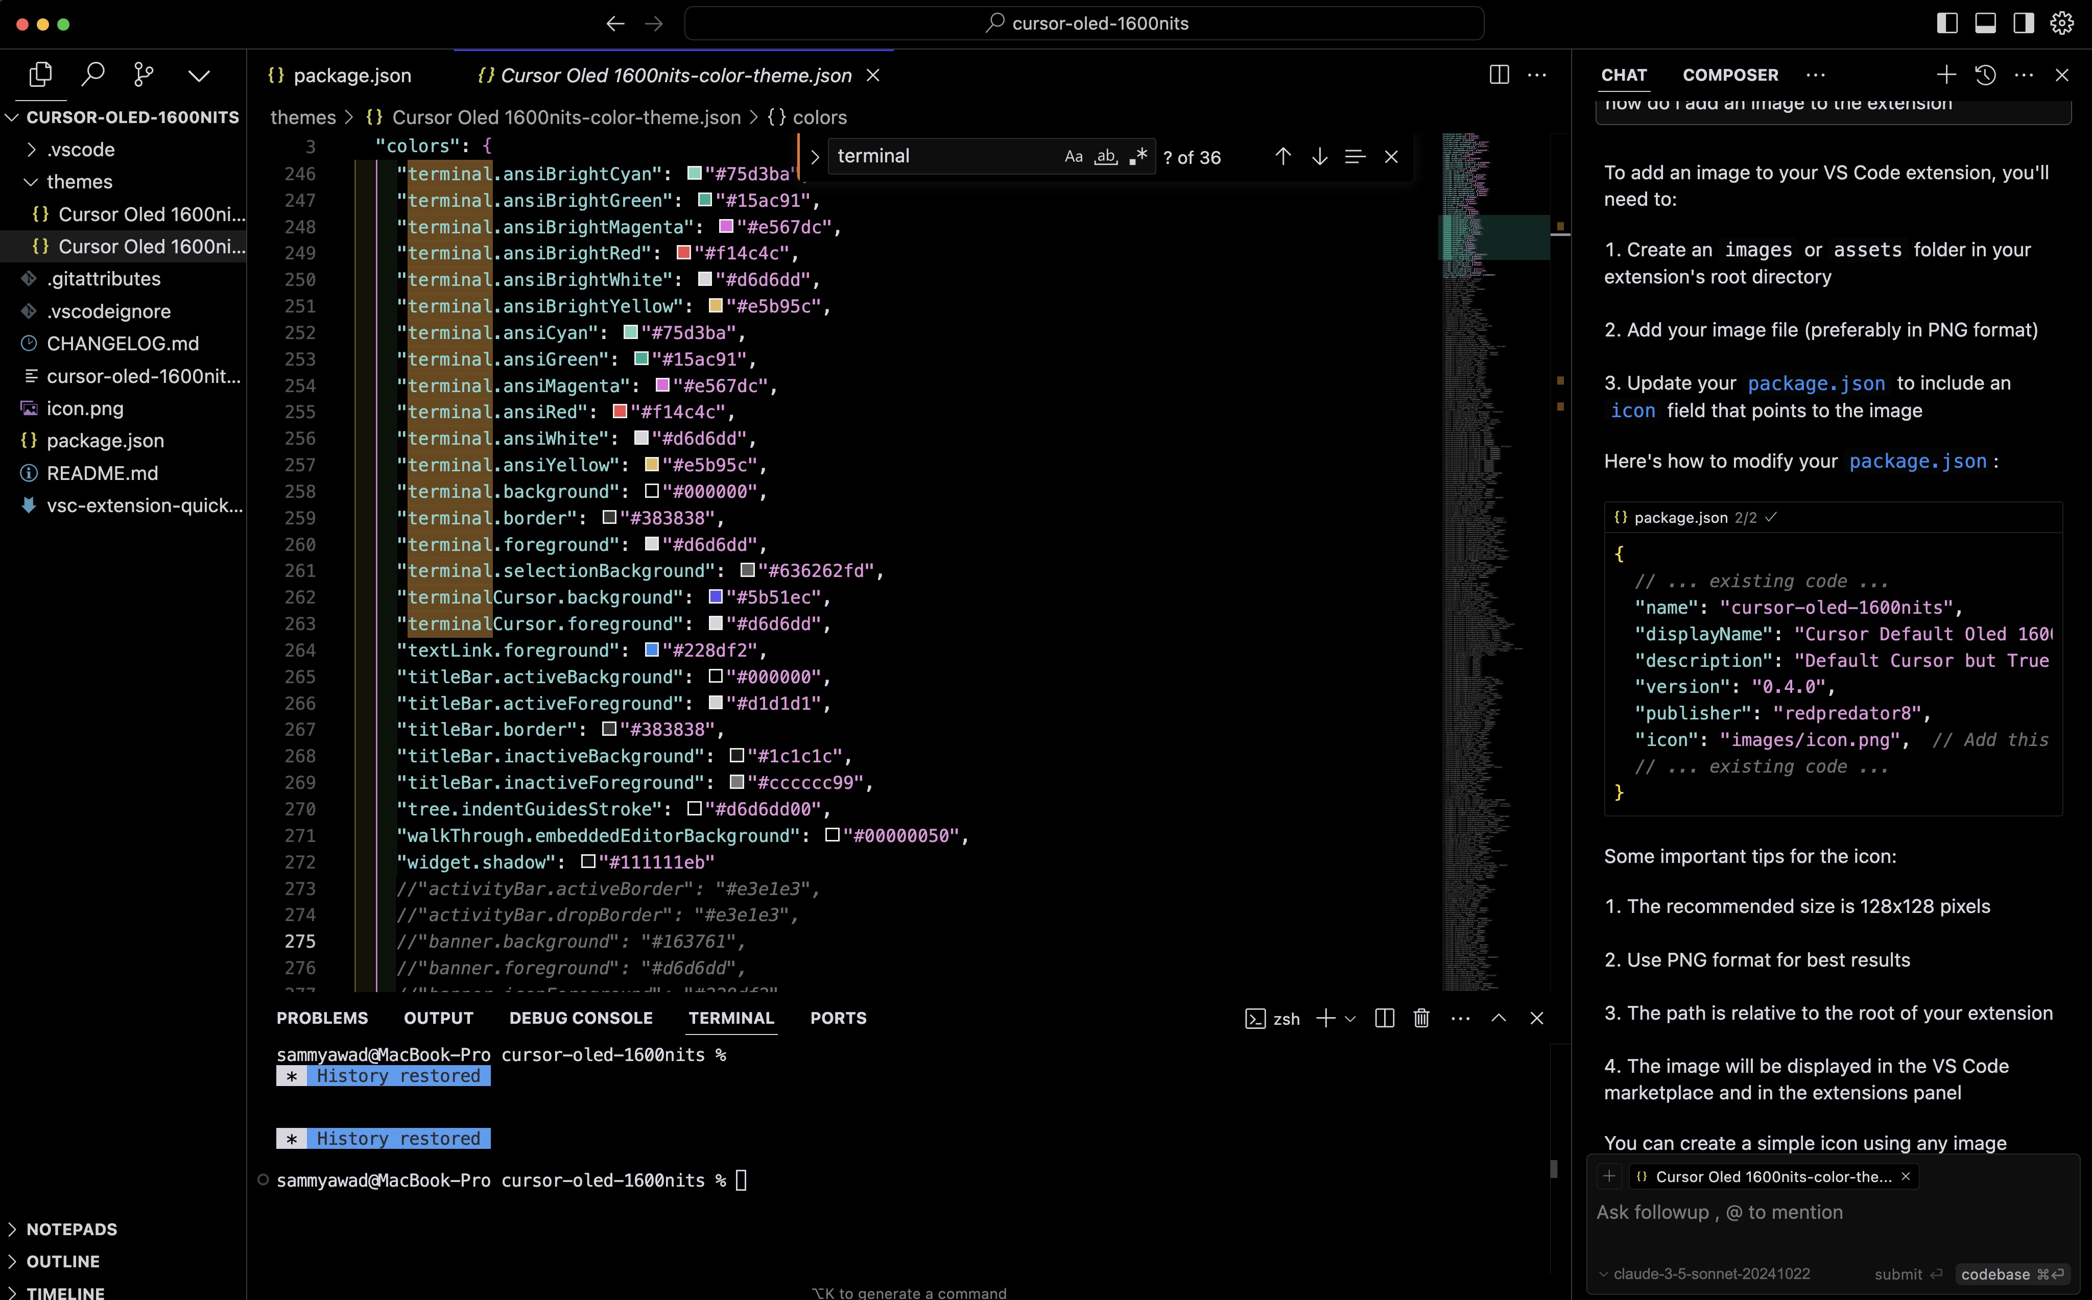Open chat history clock icon
Screen dimensions: 2092x1300
(x=1985, y=75)
